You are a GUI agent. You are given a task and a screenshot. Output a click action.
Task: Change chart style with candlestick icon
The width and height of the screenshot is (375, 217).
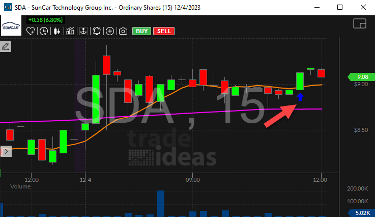pos(57,31)
